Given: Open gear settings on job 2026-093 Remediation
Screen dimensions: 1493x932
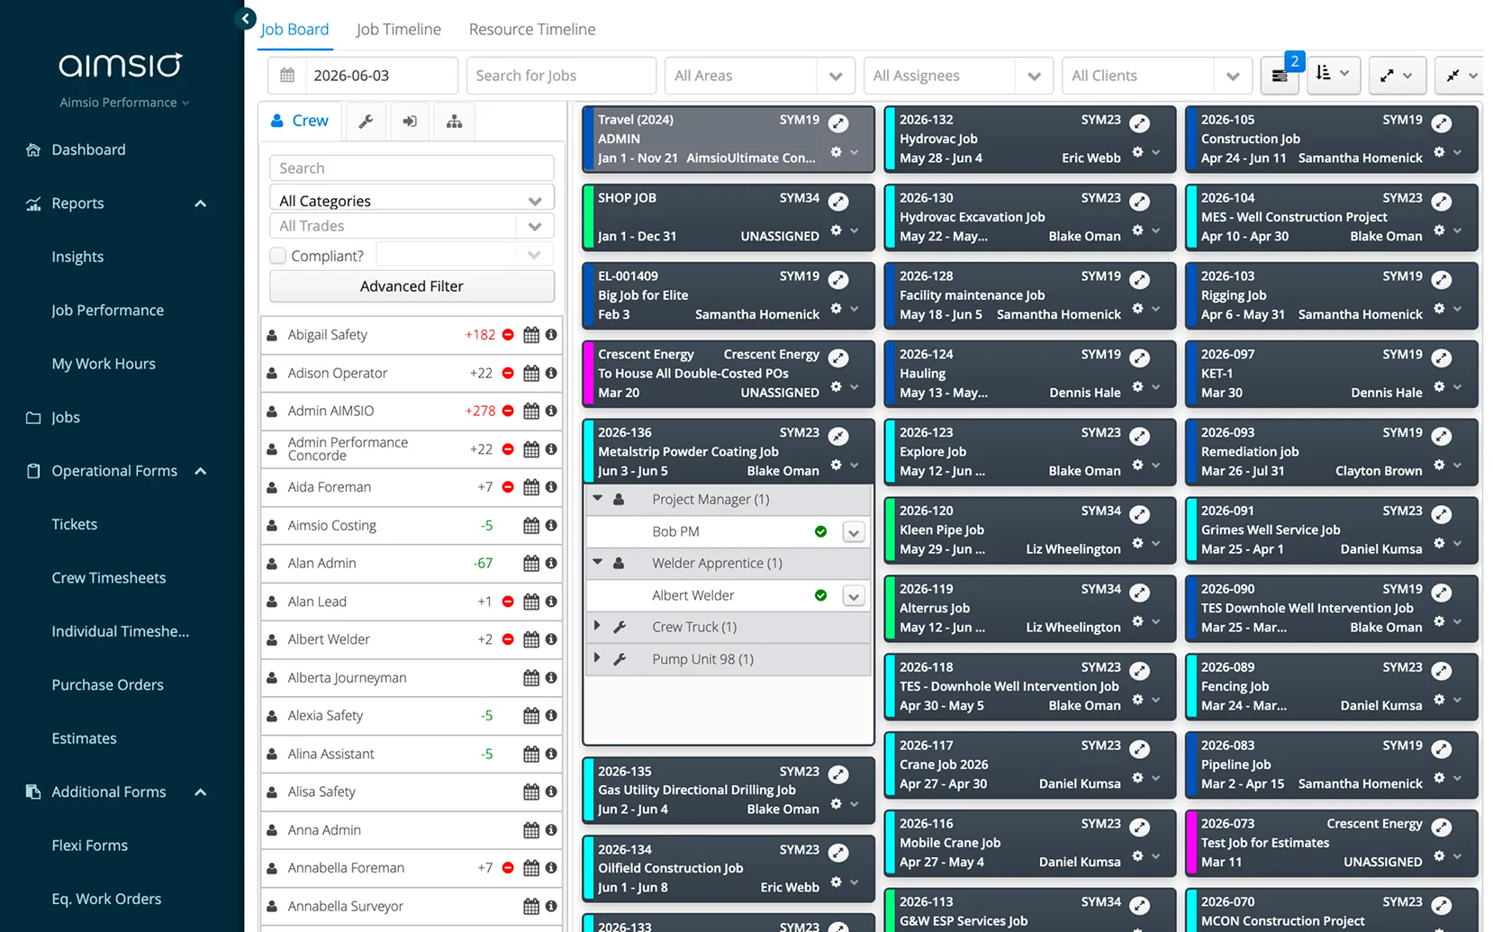Looking at the screenshot, I should [1439, 466].
